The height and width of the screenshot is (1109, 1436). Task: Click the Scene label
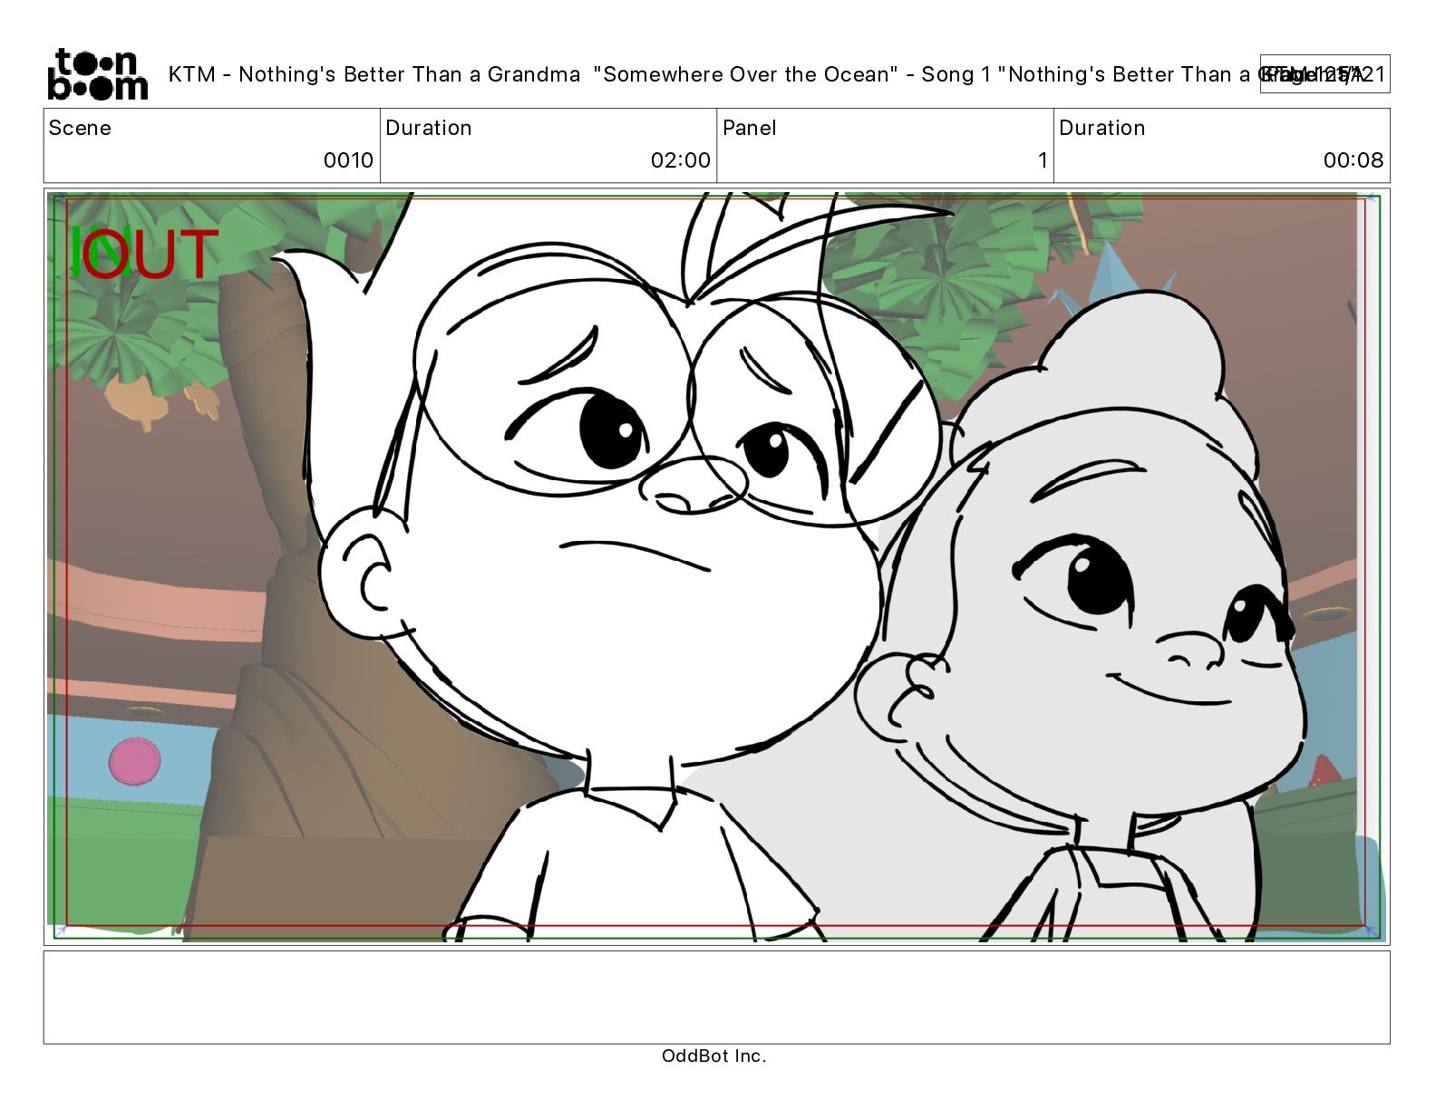[x=80, y=128]
